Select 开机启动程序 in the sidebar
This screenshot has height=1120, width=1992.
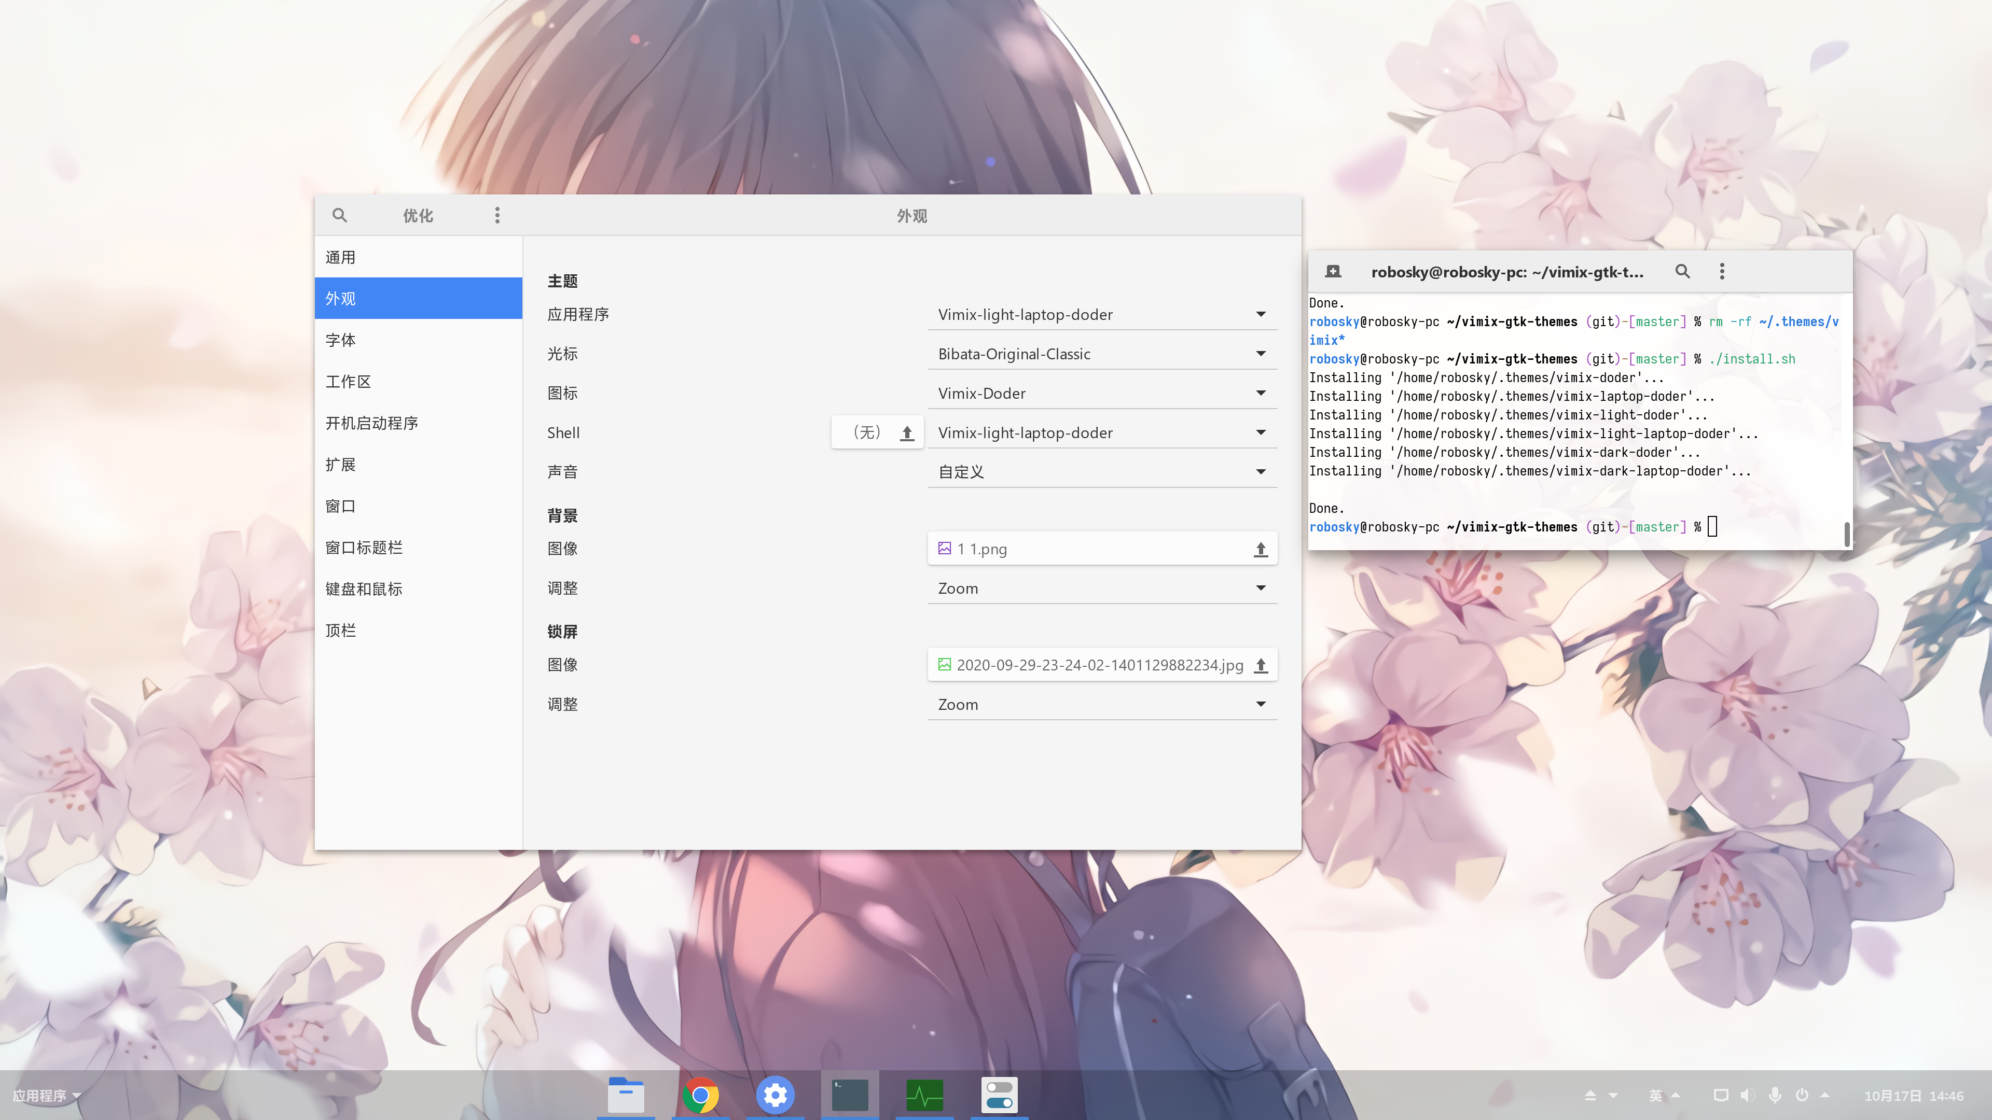coord(418,423)
